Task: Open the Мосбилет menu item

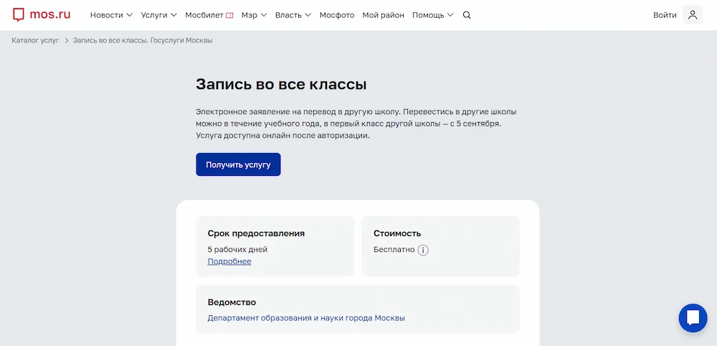Action: click(x=209, y=15)
